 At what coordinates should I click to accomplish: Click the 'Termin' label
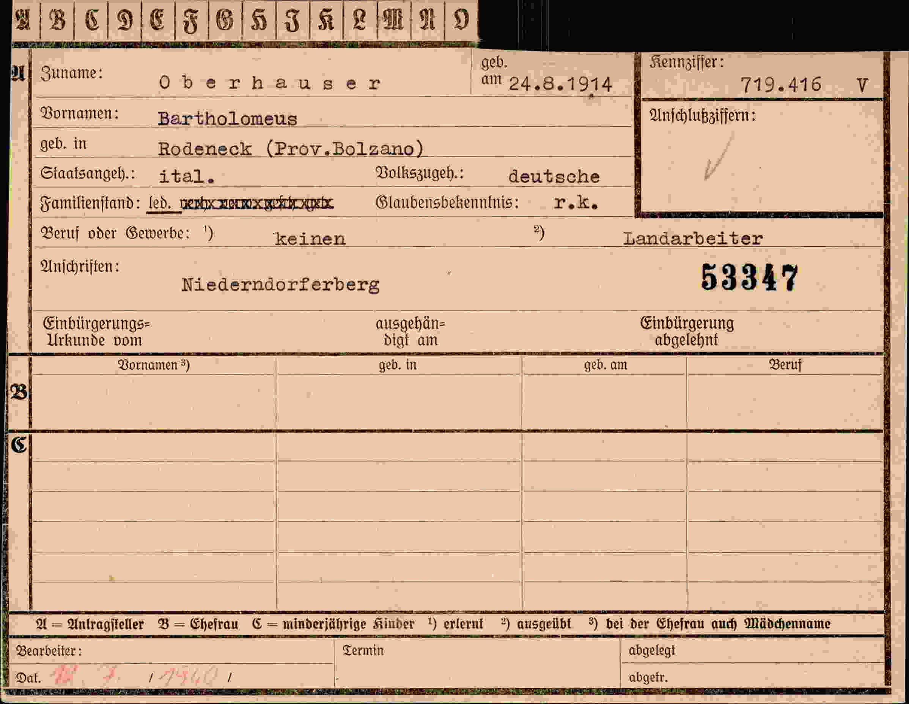pos(363,650)
